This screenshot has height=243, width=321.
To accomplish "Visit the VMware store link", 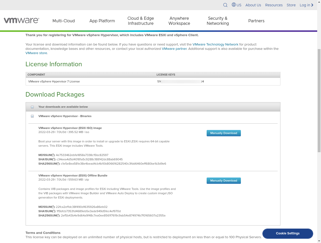I will [36, 53].
